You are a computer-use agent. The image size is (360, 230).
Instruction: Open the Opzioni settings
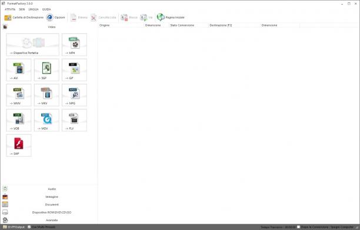55,18
